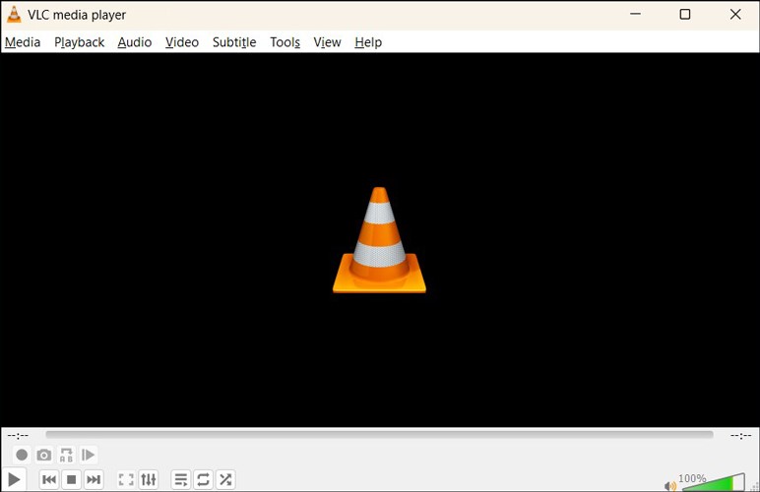The width and height of the screenshot is (760, 492).
Task: Open the View menu
Action: [x=327, y=42]
